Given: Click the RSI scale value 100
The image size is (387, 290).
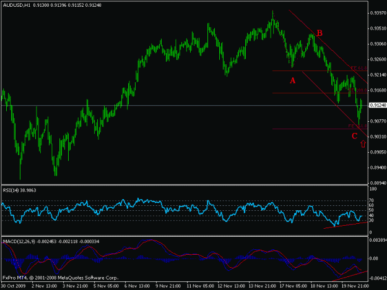Looking at the screenshot, I should (373, 189).
